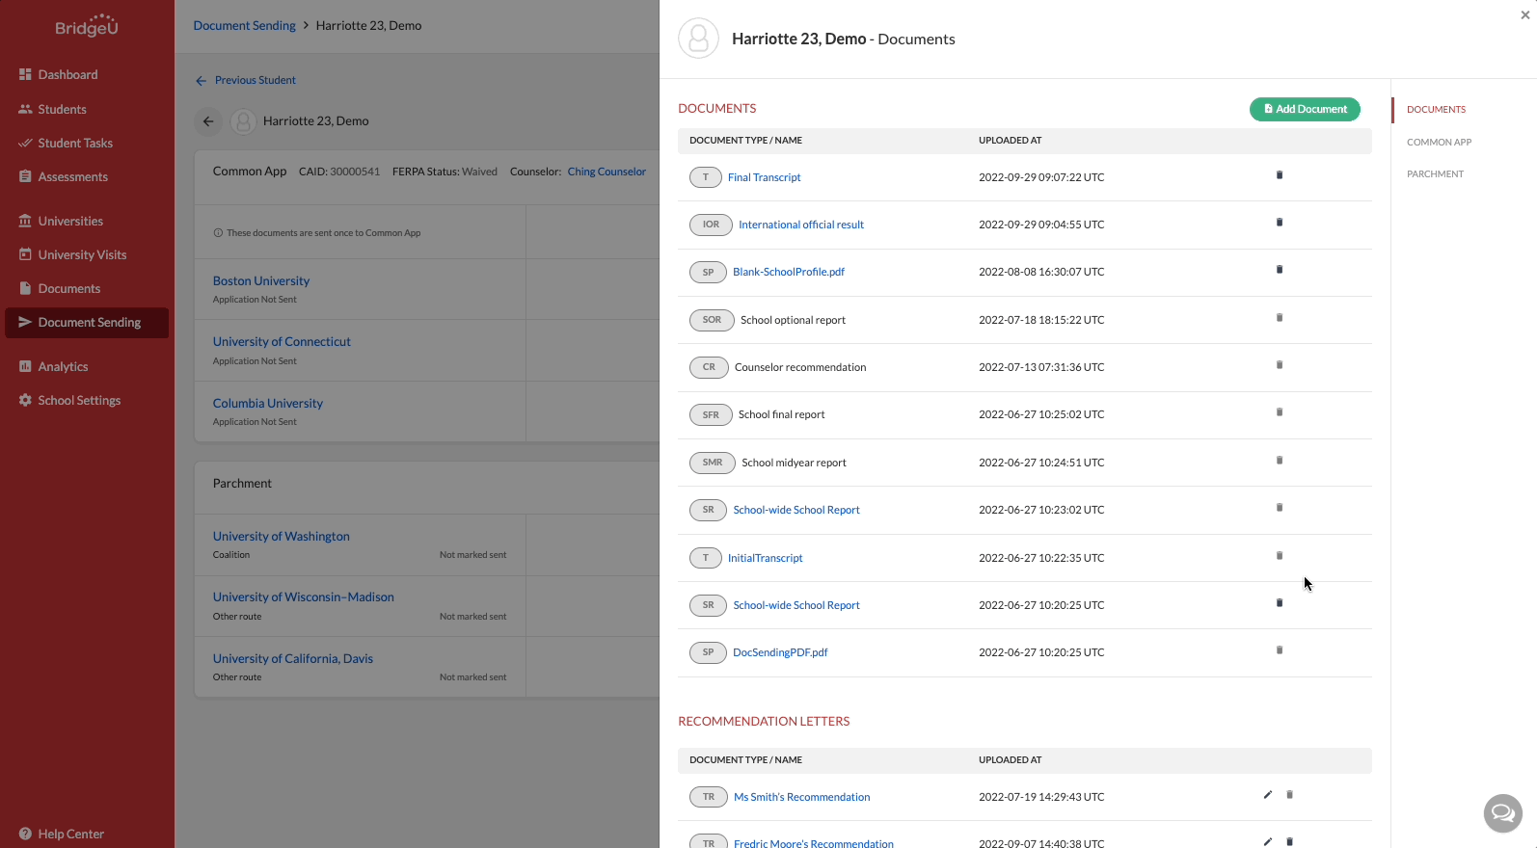Open University of Wisconsin–Madison link
This screenshot has width=1537, height=848.
(x=303, y=596)
